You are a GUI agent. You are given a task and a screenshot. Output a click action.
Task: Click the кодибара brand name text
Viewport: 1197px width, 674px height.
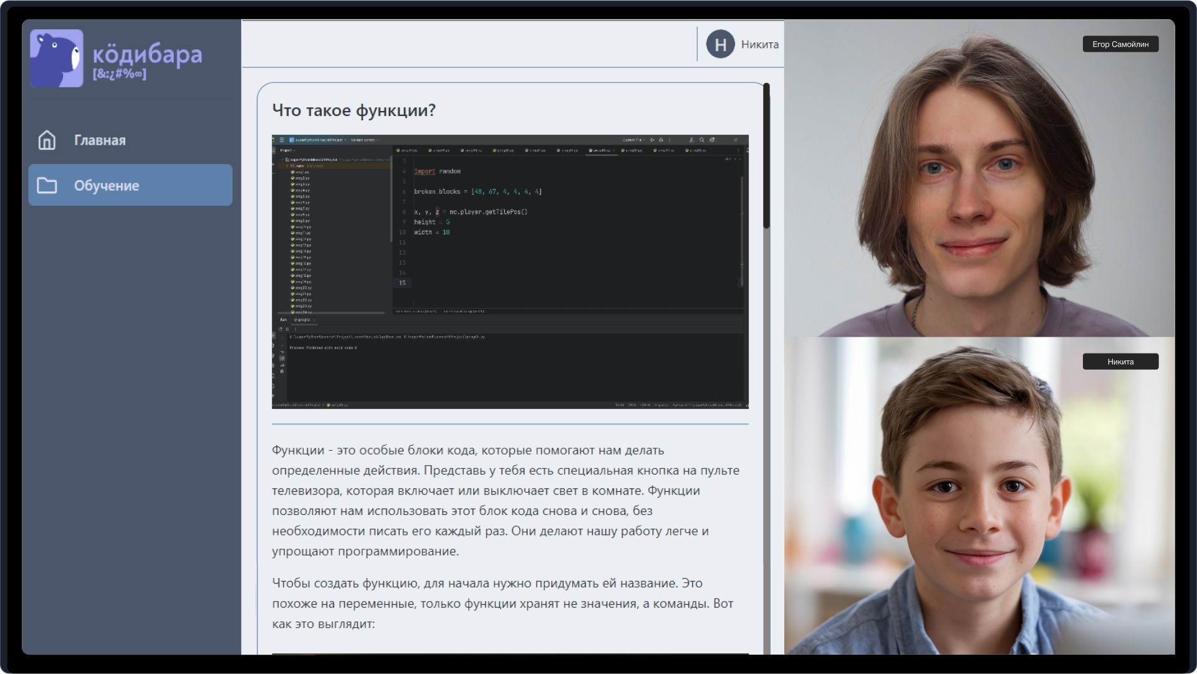[147, 55]
